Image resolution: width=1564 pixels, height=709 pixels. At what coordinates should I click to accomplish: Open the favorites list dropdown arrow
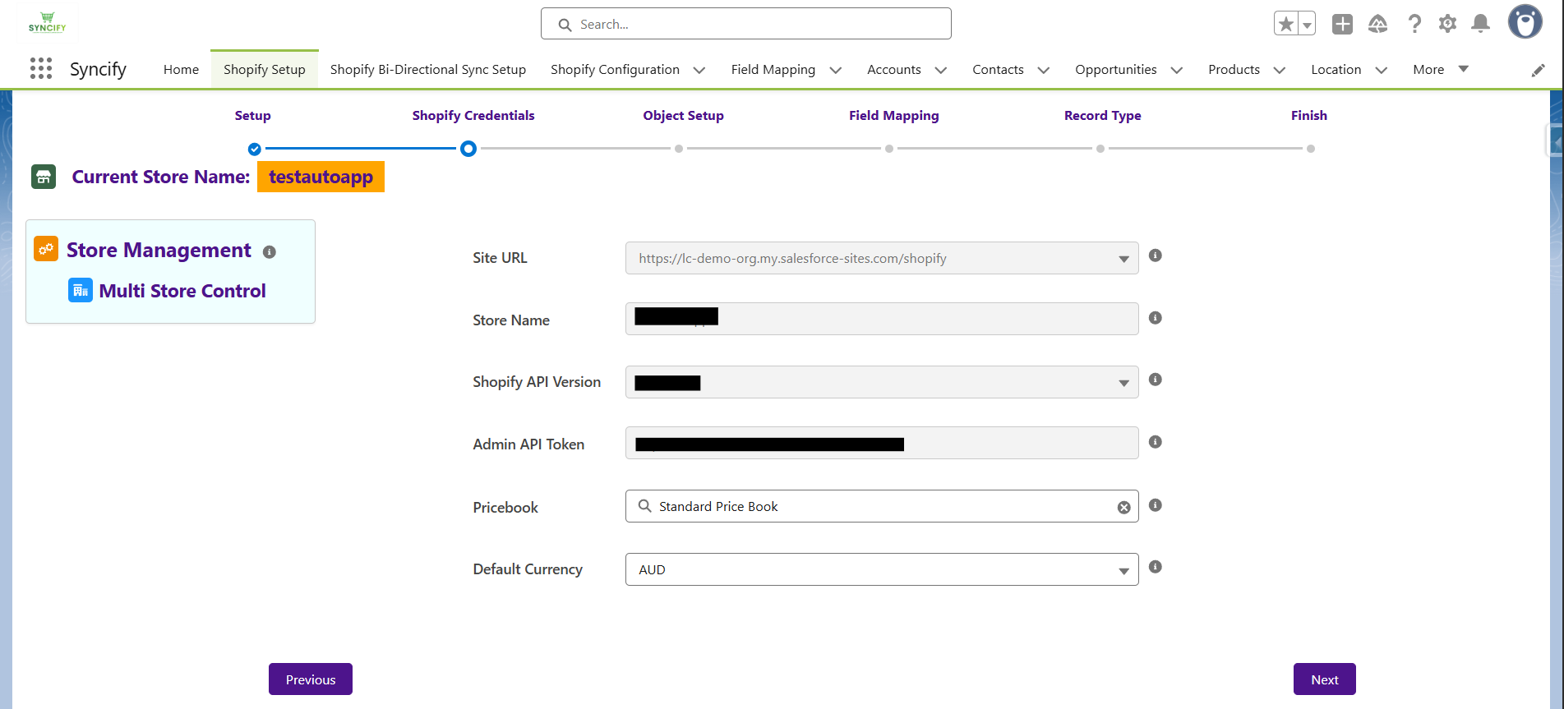[1307, 24]
